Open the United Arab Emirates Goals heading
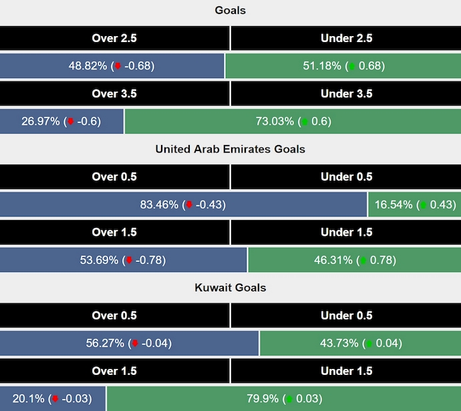Image resolution: width=461 pixels, height=411 pixels. [230, 149]
